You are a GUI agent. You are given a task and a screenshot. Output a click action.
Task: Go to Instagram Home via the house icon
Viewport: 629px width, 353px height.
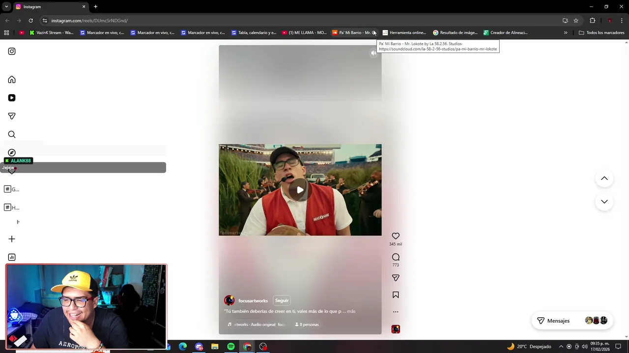pyautogui.click(x=12, y=79)
